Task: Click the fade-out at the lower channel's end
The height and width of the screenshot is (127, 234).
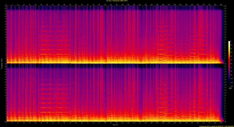Action: tap(220, 118)
